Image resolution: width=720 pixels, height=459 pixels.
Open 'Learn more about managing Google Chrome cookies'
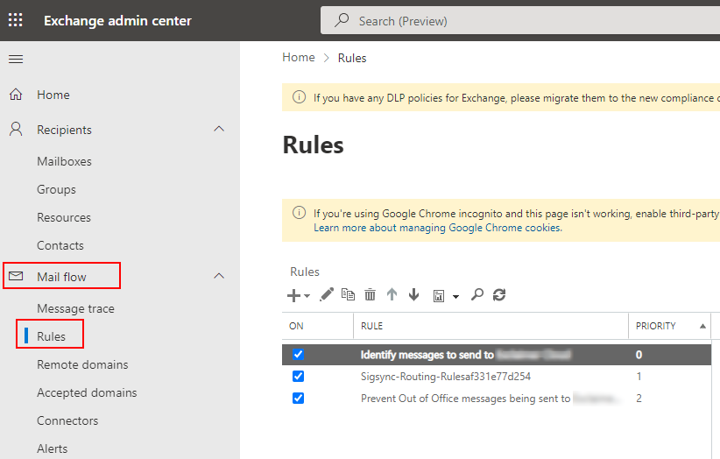click(437, 228)
